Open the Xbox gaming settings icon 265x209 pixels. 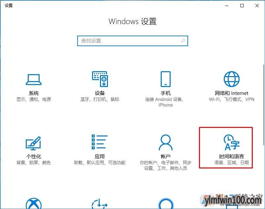[34, 203]
